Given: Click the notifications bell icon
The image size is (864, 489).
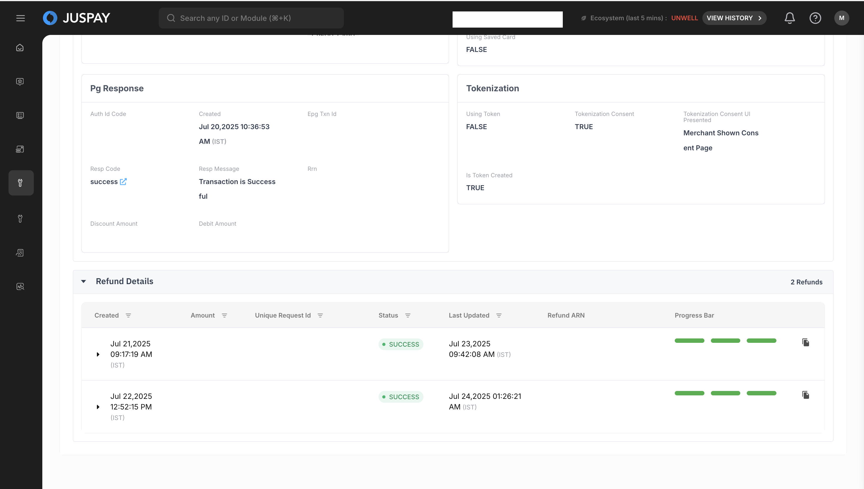Looking at the screenshot, I should point(789,18).
